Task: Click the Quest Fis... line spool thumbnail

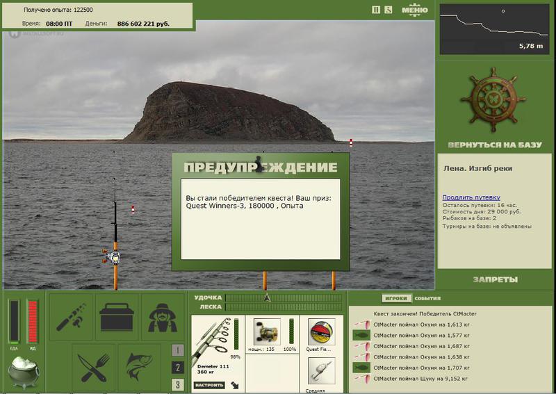Action: coord(322,332)
